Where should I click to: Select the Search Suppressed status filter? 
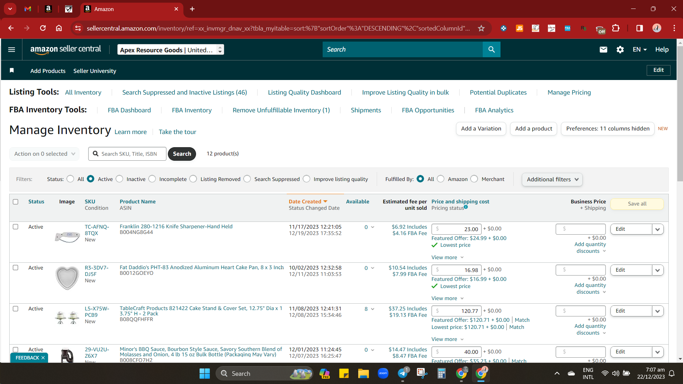pos(247,179)
